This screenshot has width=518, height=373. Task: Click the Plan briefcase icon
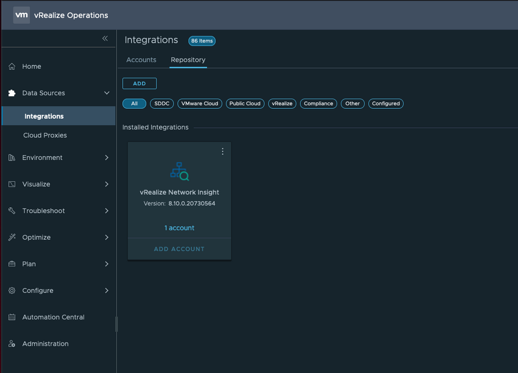pos(12,264)
